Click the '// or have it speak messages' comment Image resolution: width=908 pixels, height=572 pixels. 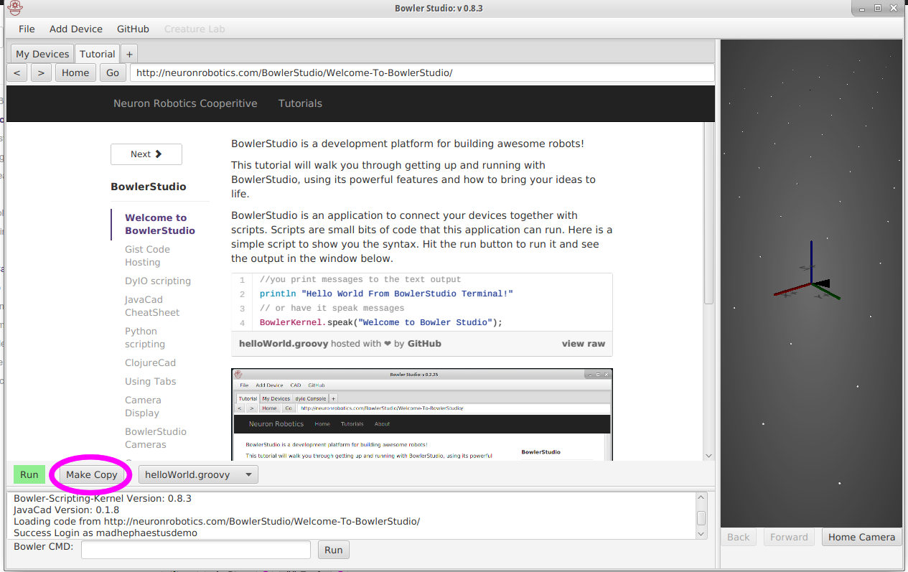tap(332, 308)
